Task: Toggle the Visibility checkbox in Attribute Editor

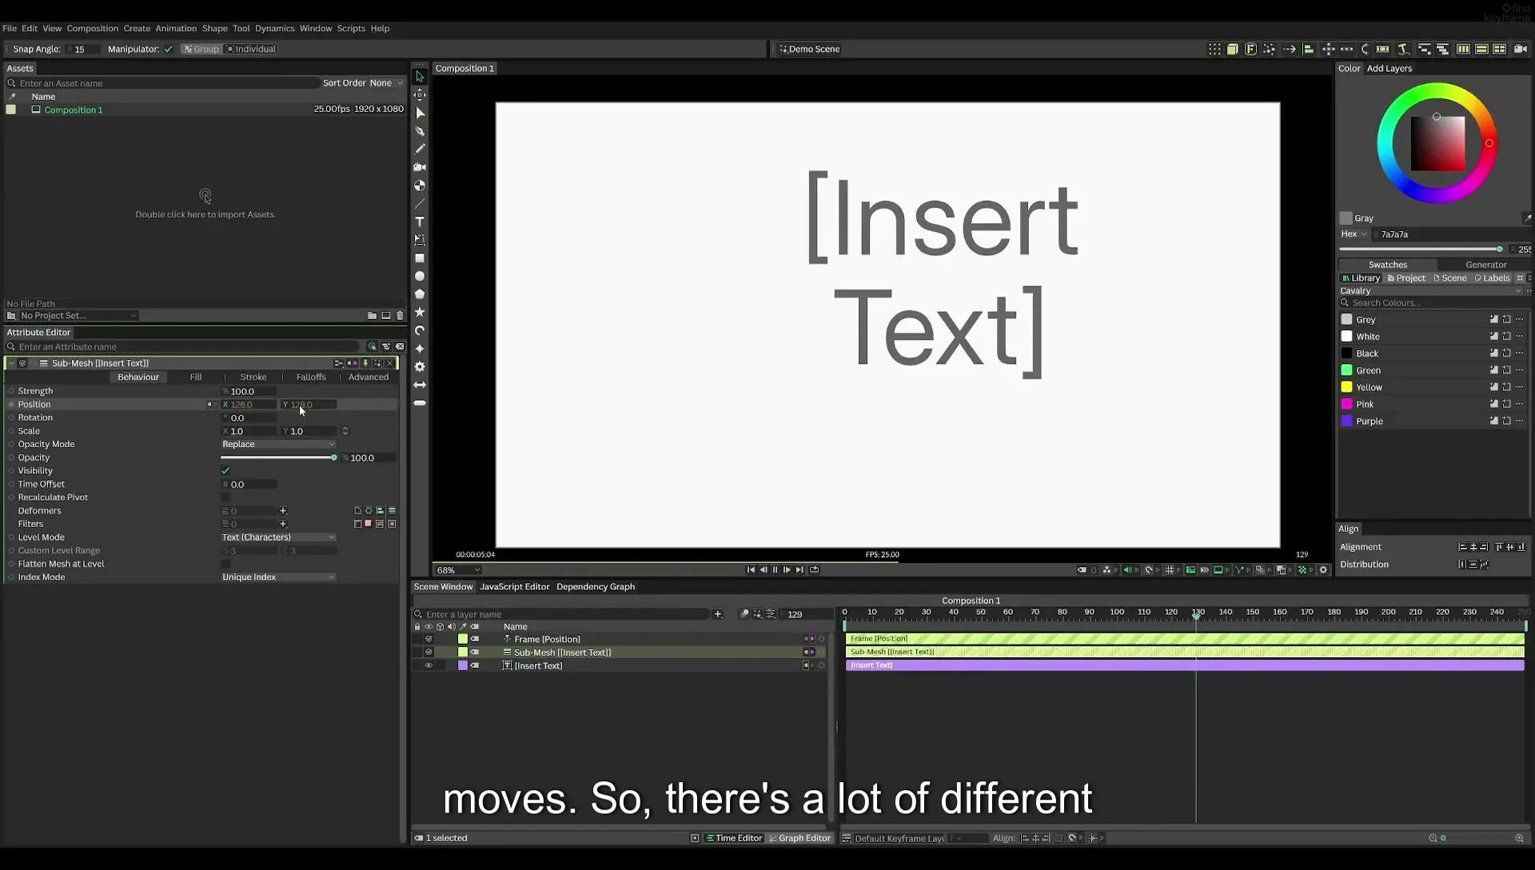Action: pyautogui.click(x=225, y=471)
